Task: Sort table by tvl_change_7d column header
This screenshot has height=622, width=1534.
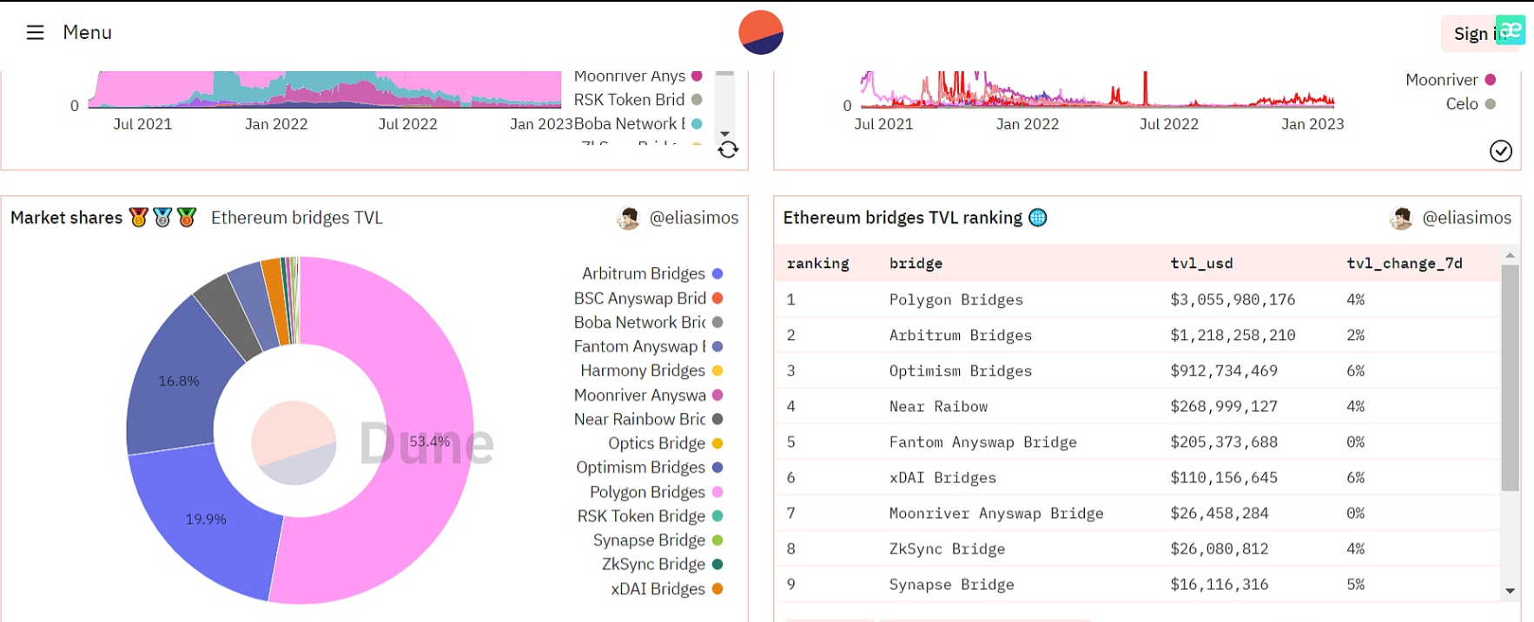Action: click(1404, 264)
